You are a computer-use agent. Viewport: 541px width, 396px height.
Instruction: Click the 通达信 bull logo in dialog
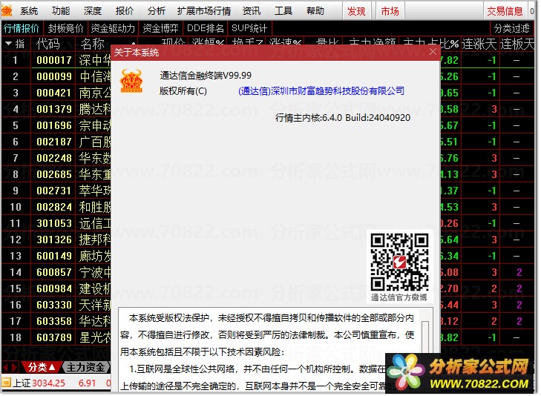click(x=131, y=81)
